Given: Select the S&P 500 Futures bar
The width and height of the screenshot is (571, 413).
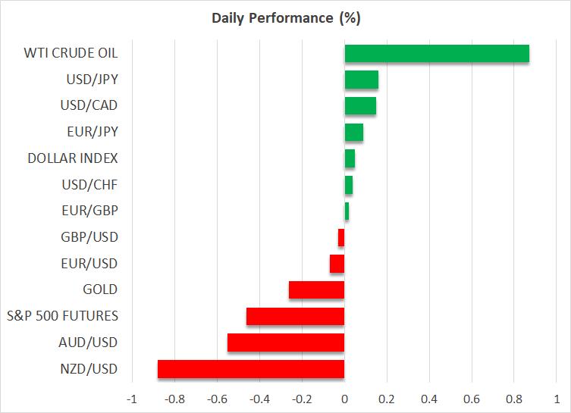Looking at the screenshot, I should tap(296, 316).
